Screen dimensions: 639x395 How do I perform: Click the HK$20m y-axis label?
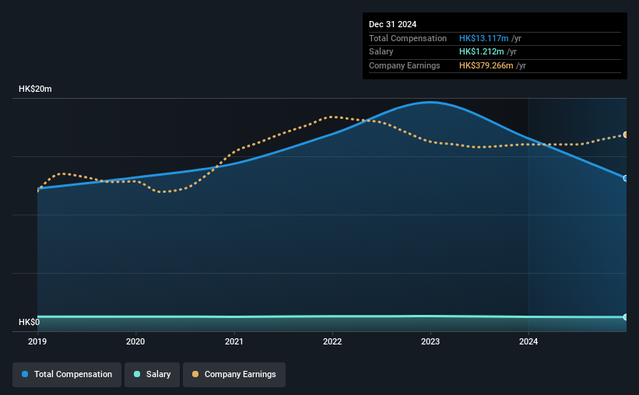click(35, 89)
